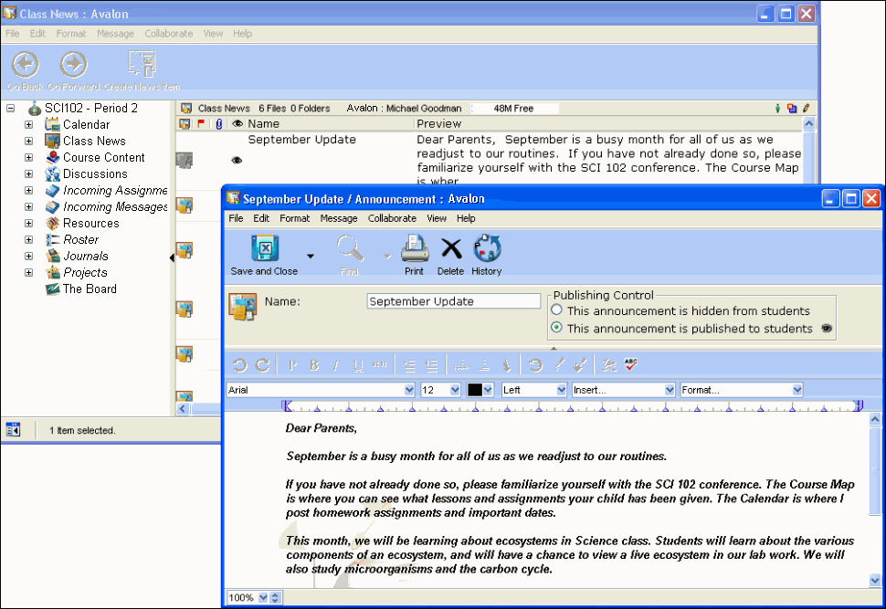Screen dimensions: 886x609
Task: Select hidden from students option
Action: (557, 310)
